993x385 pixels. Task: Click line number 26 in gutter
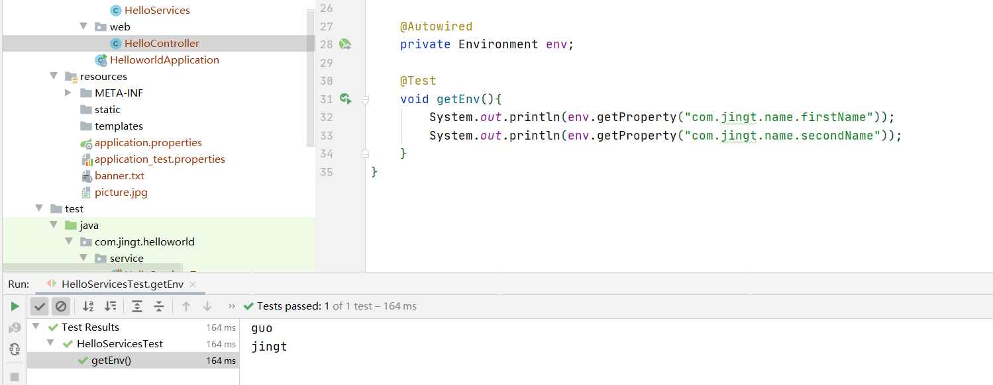[x=326, y=8]
